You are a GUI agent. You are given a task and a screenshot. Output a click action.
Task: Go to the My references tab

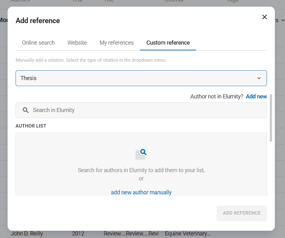coord(117,43)
